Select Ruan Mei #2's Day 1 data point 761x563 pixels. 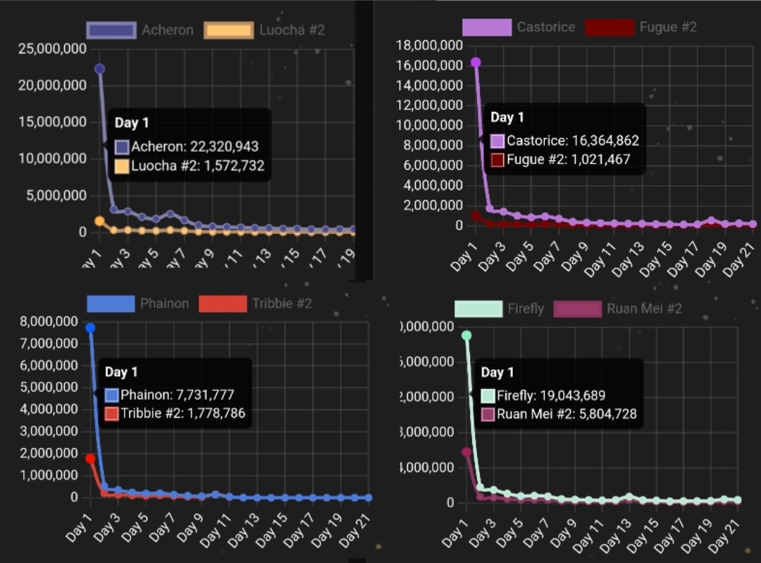pyautogui.click(x=466, y=452)
